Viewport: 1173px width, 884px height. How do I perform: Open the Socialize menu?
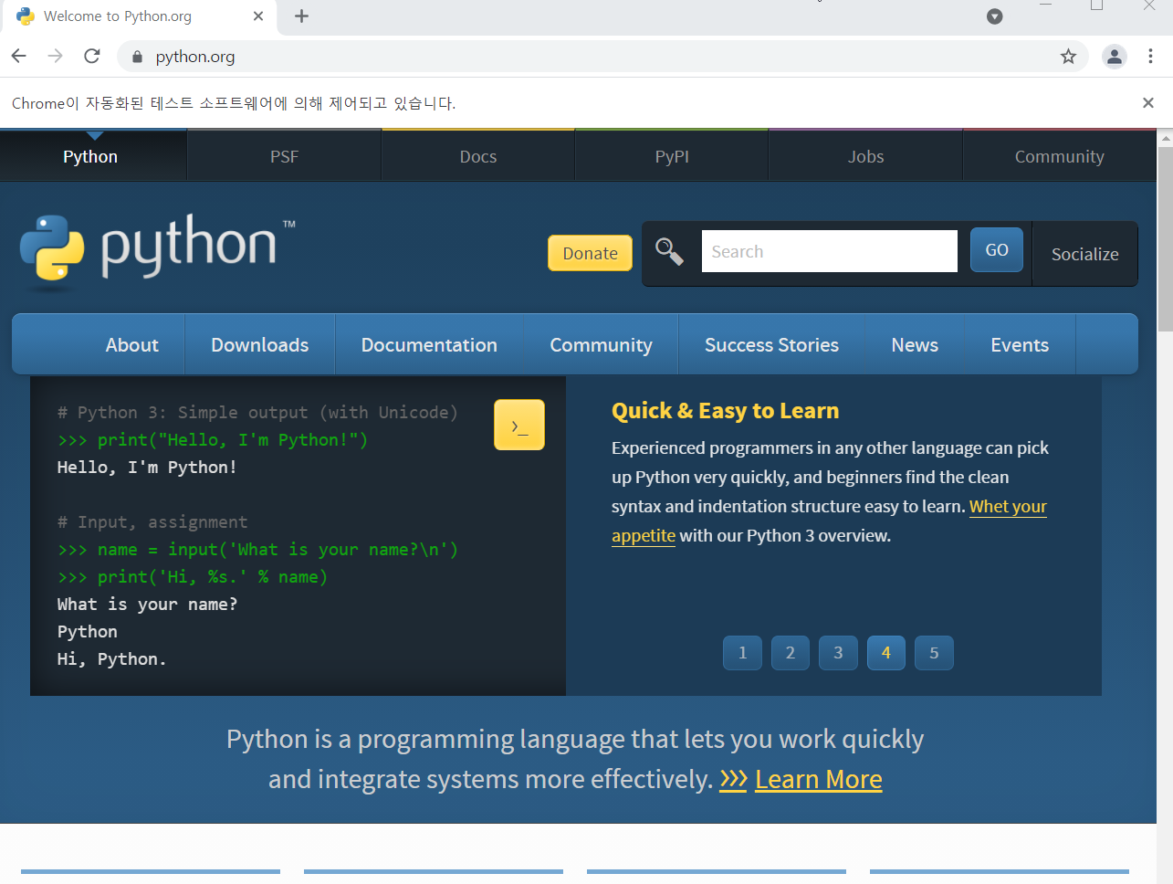pos(1084,254)
